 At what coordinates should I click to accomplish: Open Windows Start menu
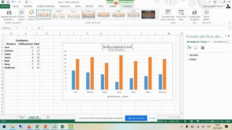tap(4, 127)
